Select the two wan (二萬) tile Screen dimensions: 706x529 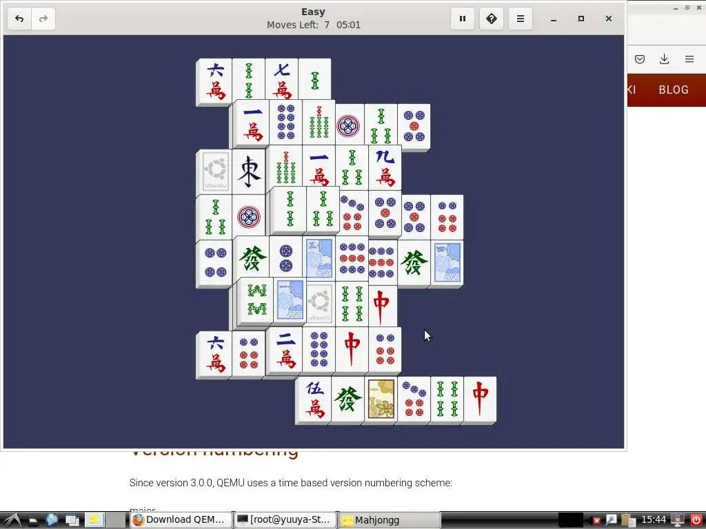pyautogui.click(x=286, y=350)
